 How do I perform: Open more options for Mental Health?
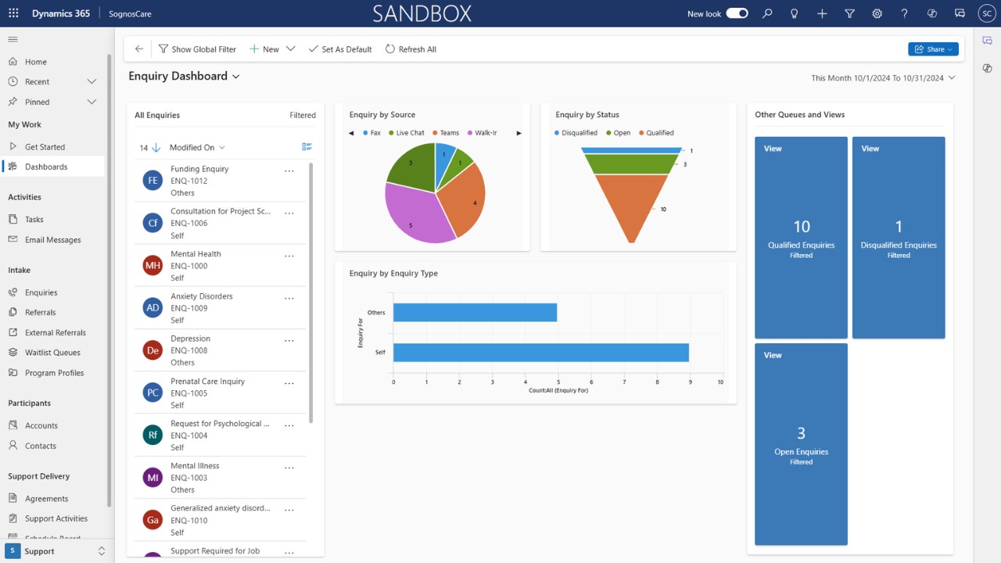pyautogui.click(x=289, y=256)
